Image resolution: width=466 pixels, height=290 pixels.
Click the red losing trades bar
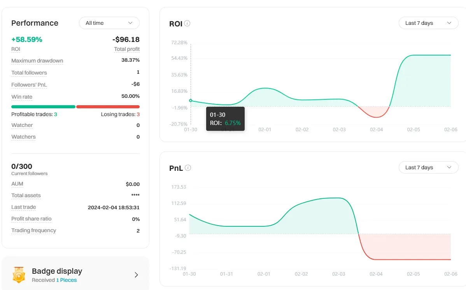[108, 107]
